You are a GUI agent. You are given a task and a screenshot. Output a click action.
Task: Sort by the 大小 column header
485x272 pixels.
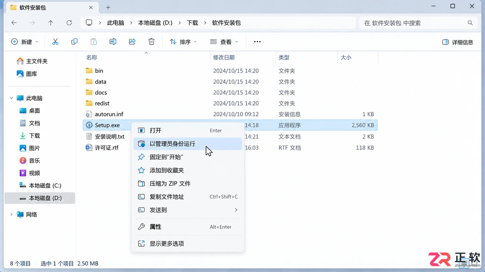(x=346, y=57)
